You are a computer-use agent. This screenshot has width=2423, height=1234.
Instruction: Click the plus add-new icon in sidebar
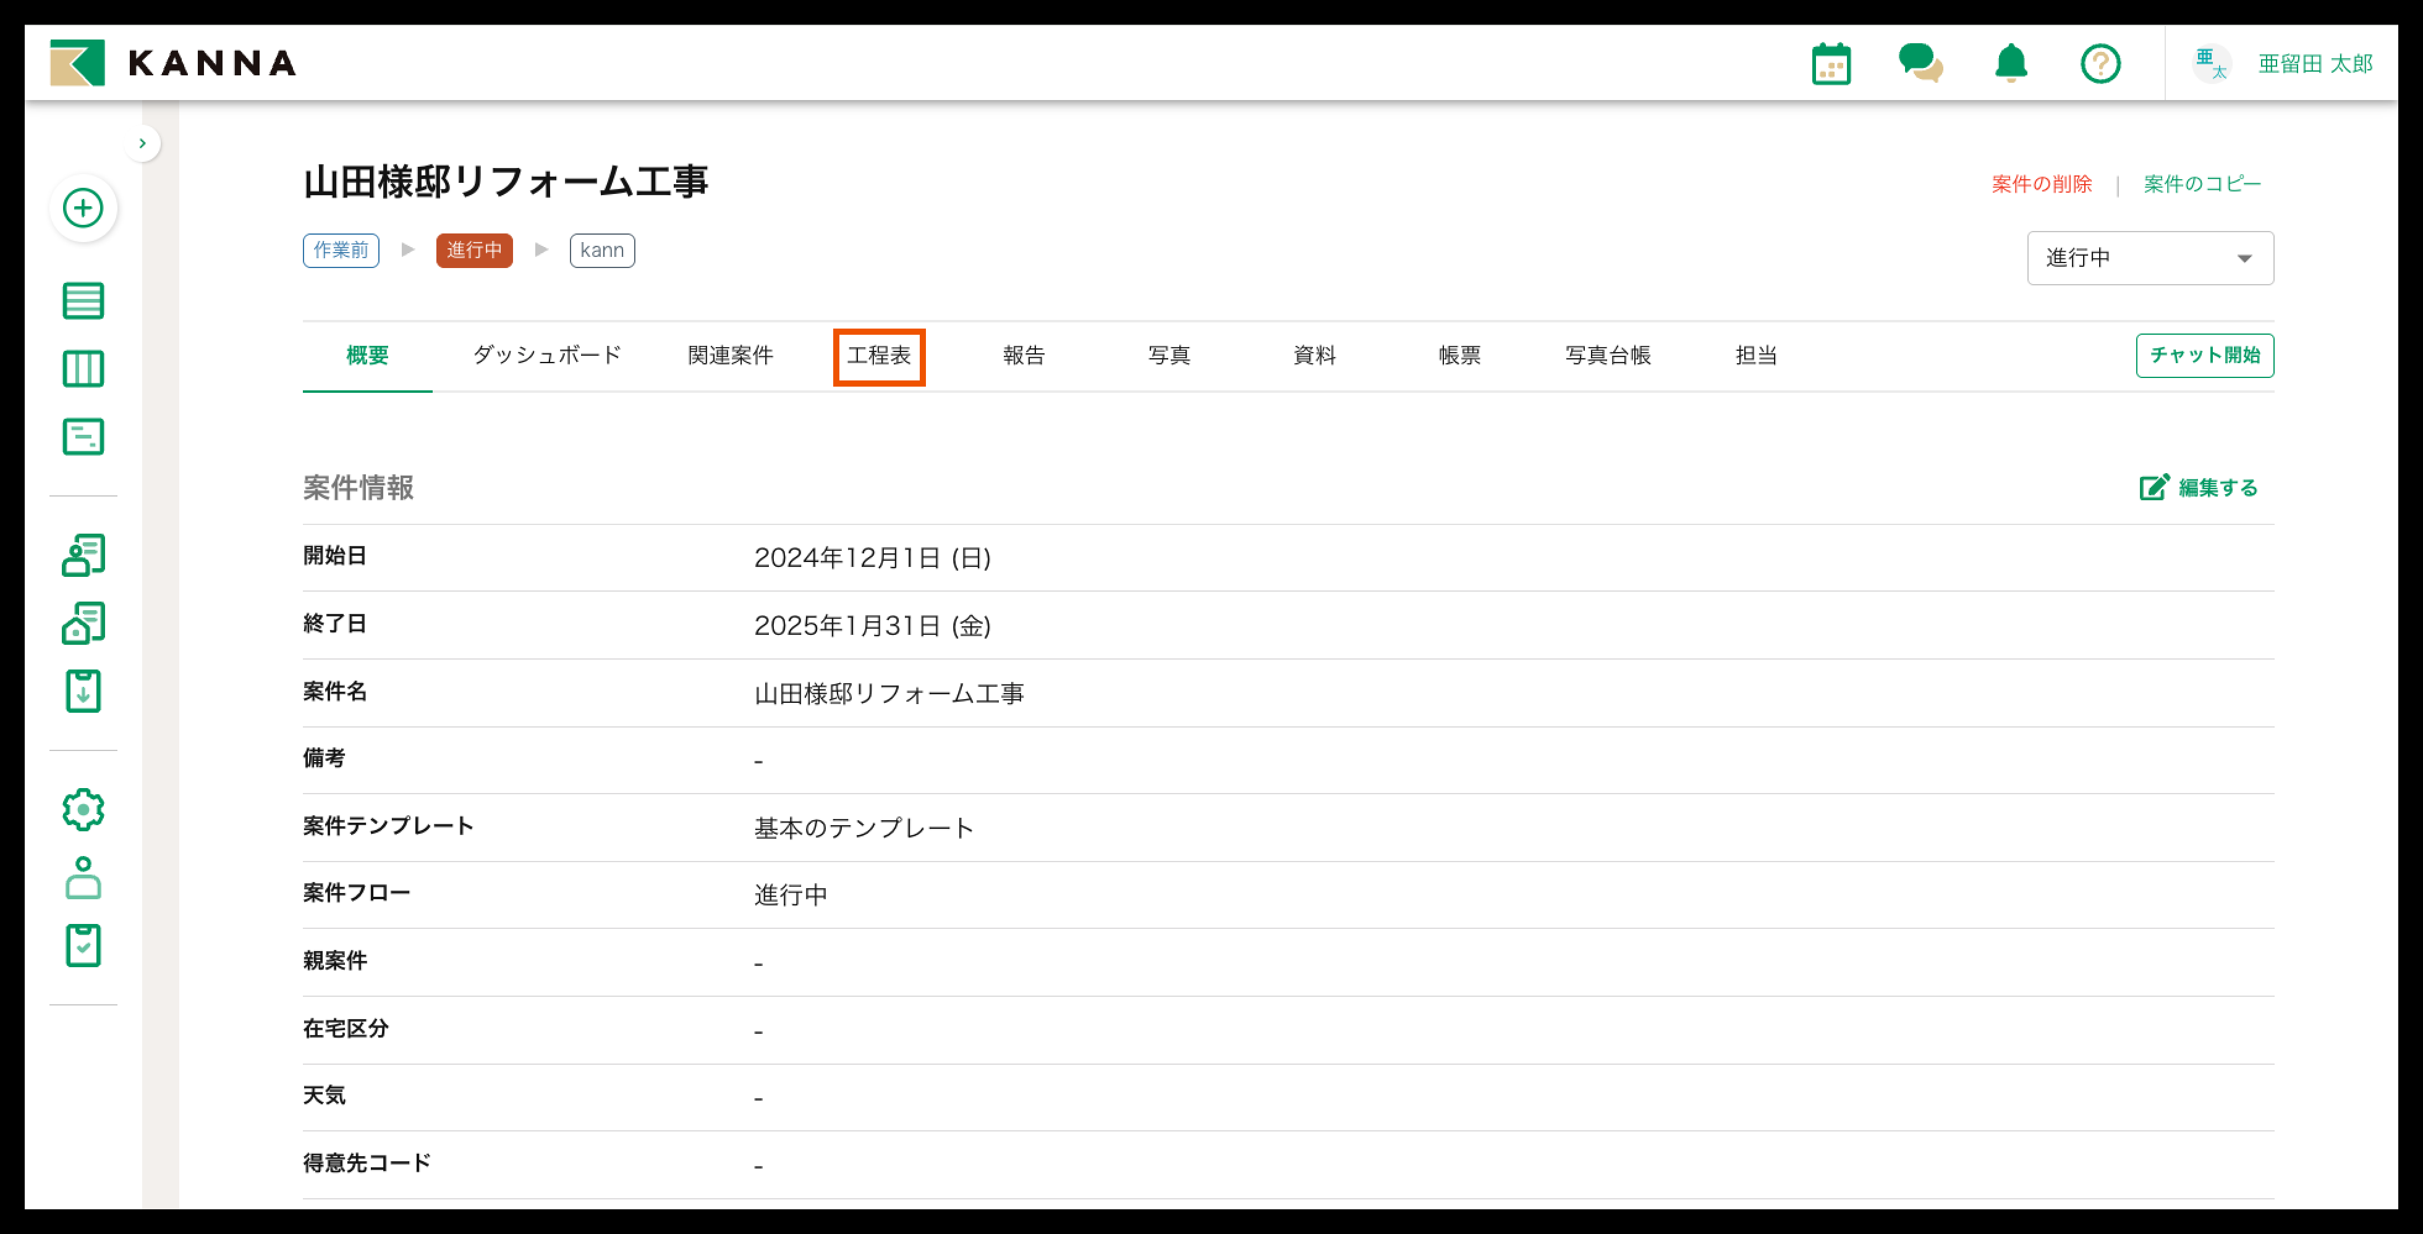coord(83,208)
